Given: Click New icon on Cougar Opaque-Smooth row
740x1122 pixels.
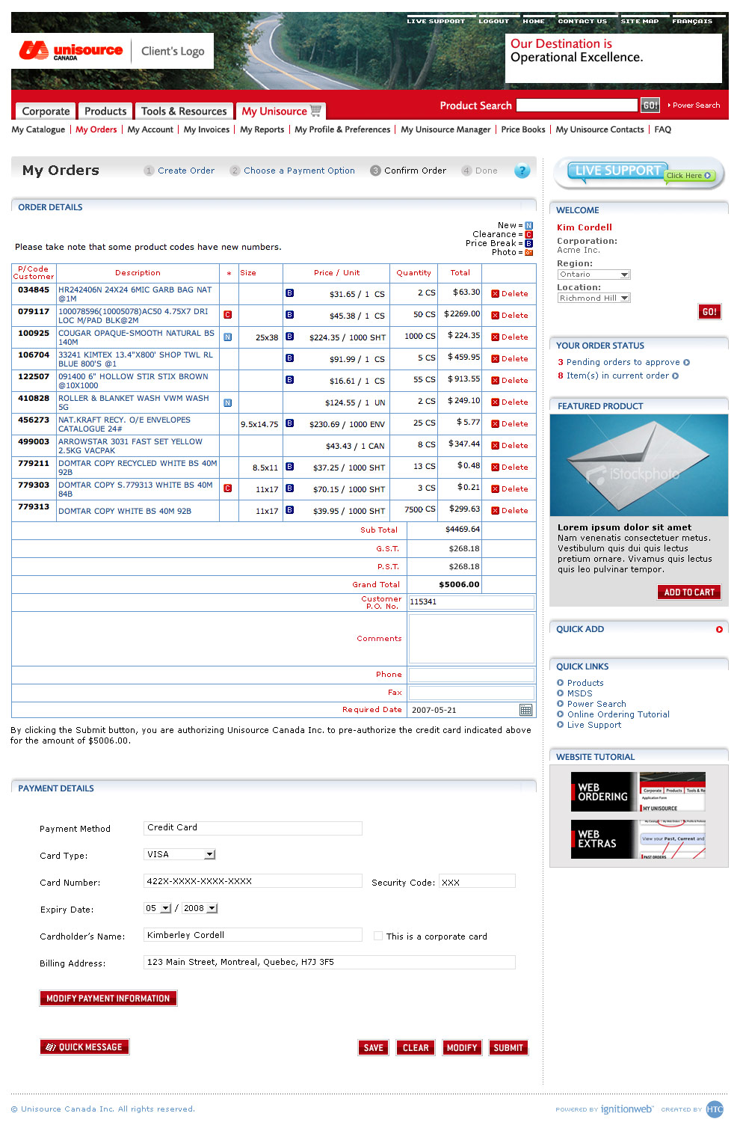Looking at the screenshot, I should coord(228,337).
